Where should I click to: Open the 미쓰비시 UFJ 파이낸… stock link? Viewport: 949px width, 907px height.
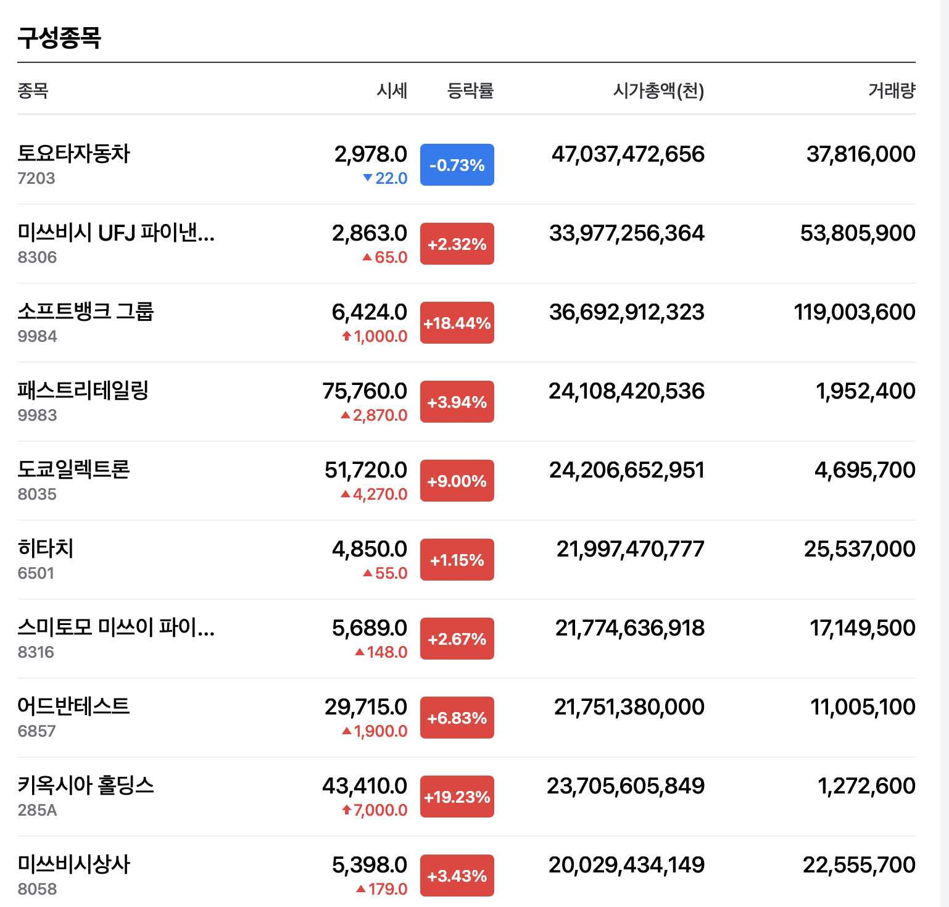click(116, 233)
